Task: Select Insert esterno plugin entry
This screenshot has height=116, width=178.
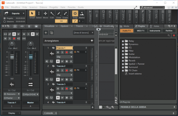Action: (135, 74)
